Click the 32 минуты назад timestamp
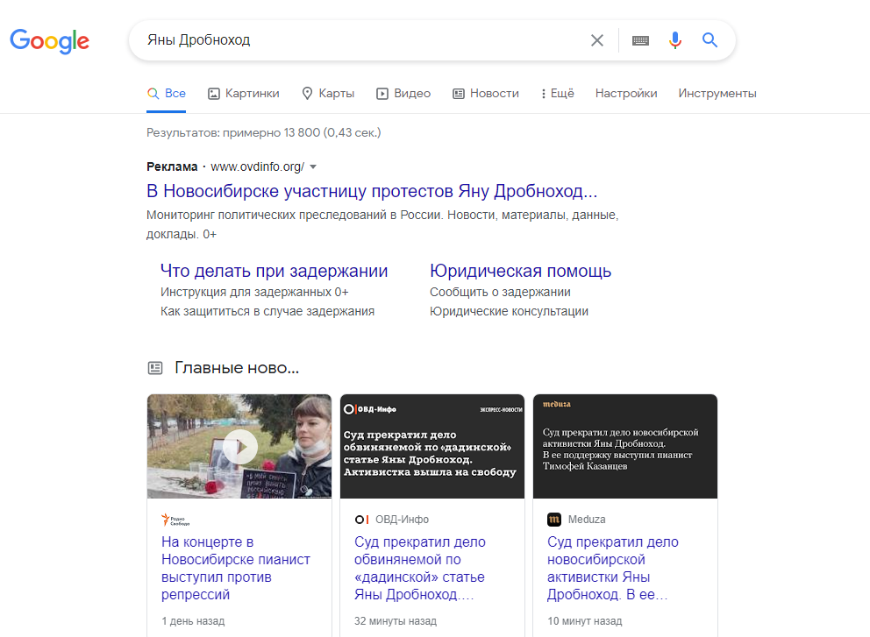870x637 pixels. tap(396, 621)
